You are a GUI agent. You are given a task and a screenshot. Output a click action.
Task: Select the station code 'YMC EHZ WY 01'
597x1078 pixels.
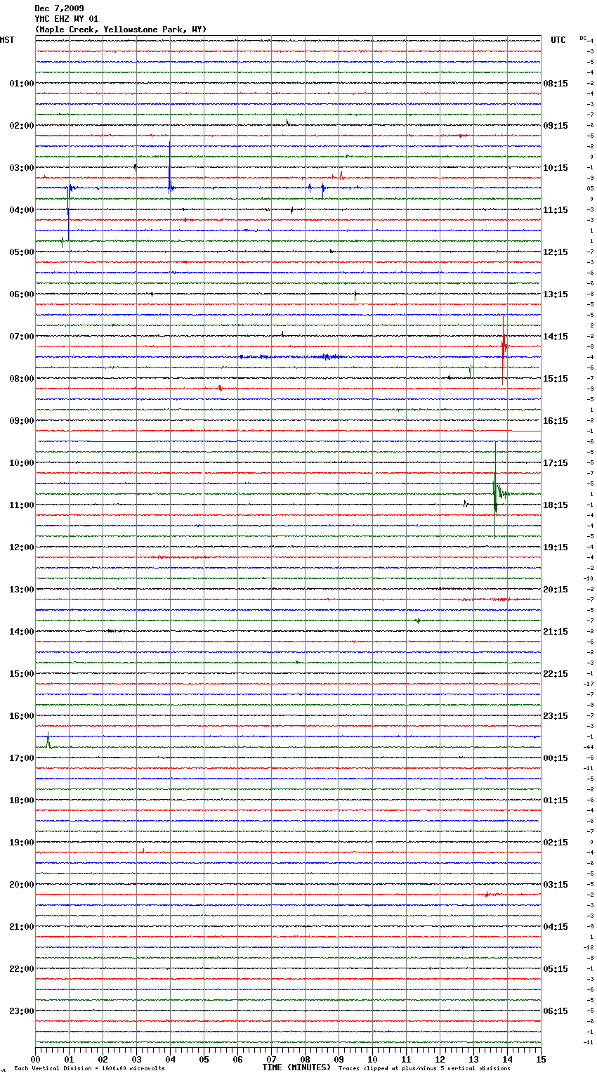67,19
